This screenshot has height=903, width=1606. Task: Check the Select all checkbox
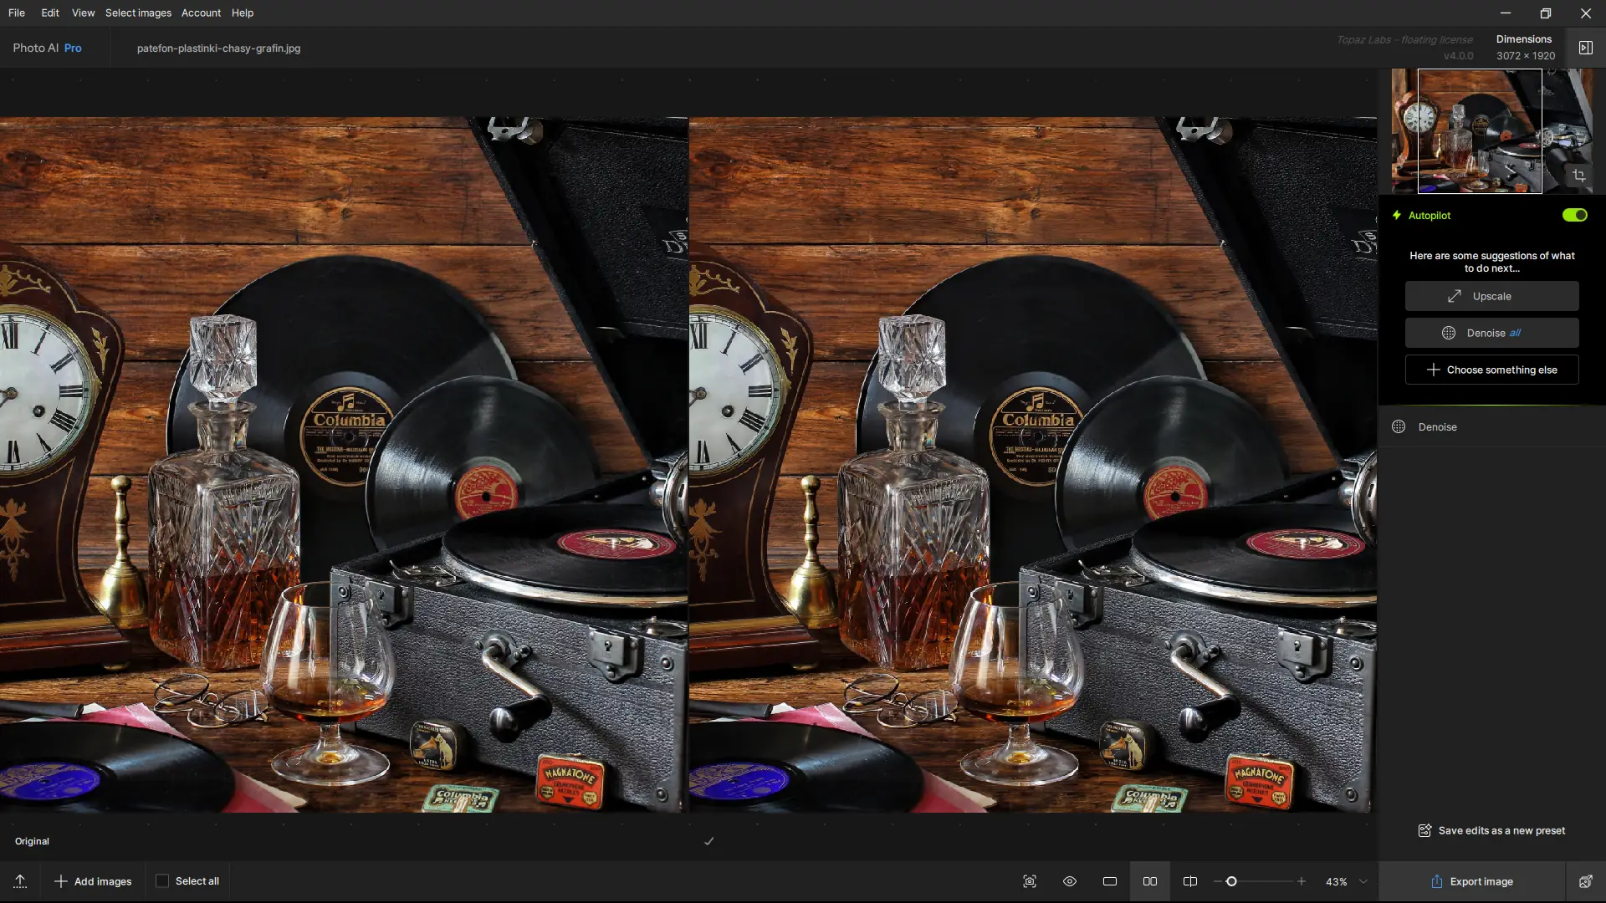[162, 880]
